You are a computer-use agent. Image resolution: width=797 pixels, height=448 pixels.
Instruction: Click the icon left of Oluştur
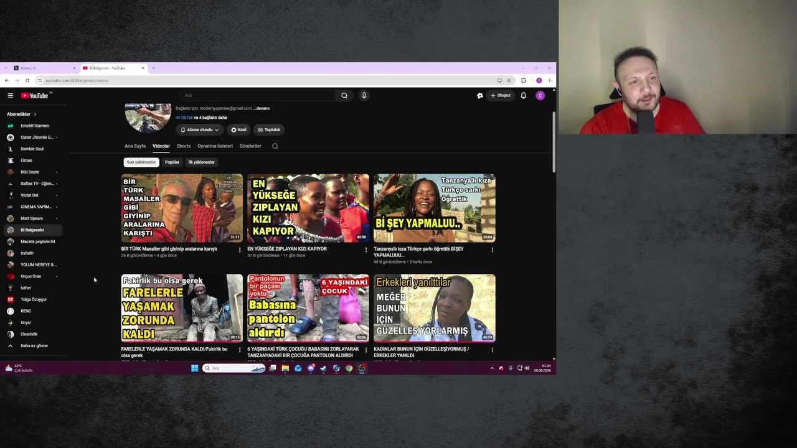pos(480,95)
